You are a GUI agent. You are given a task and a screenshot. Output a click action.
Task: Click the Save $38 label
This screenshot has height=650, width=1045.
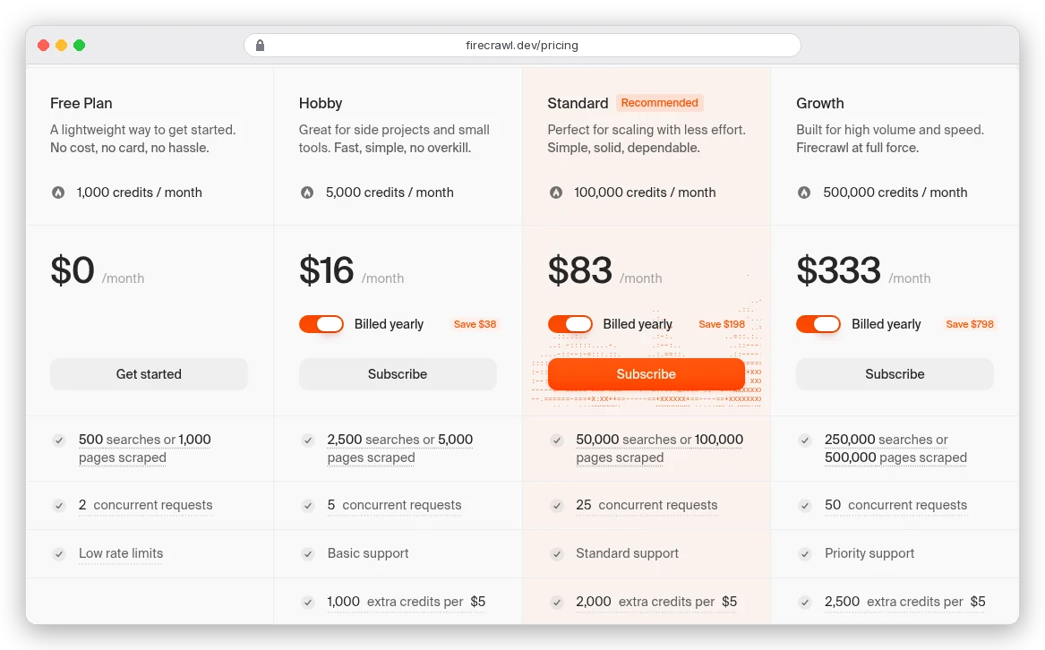[x=475, y=324]
